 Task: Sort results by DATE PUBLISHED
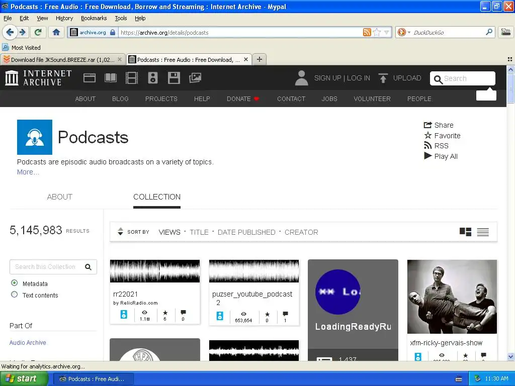(x=246, y=232)
